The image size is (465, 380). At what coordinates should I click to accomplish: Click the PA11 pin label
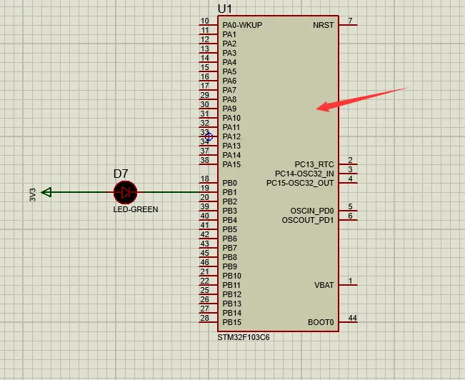tap(231, 127)
